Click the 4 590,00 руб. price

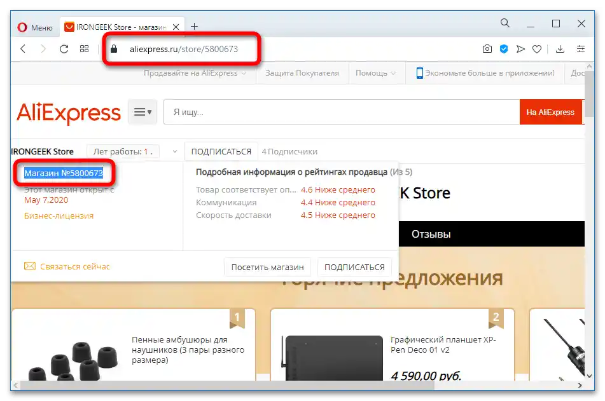pyautogui.click(x=426, y=376)
